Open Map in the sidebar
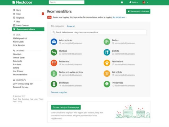The height and width of the screenshot is (127, 169). (x=18, y=21)
